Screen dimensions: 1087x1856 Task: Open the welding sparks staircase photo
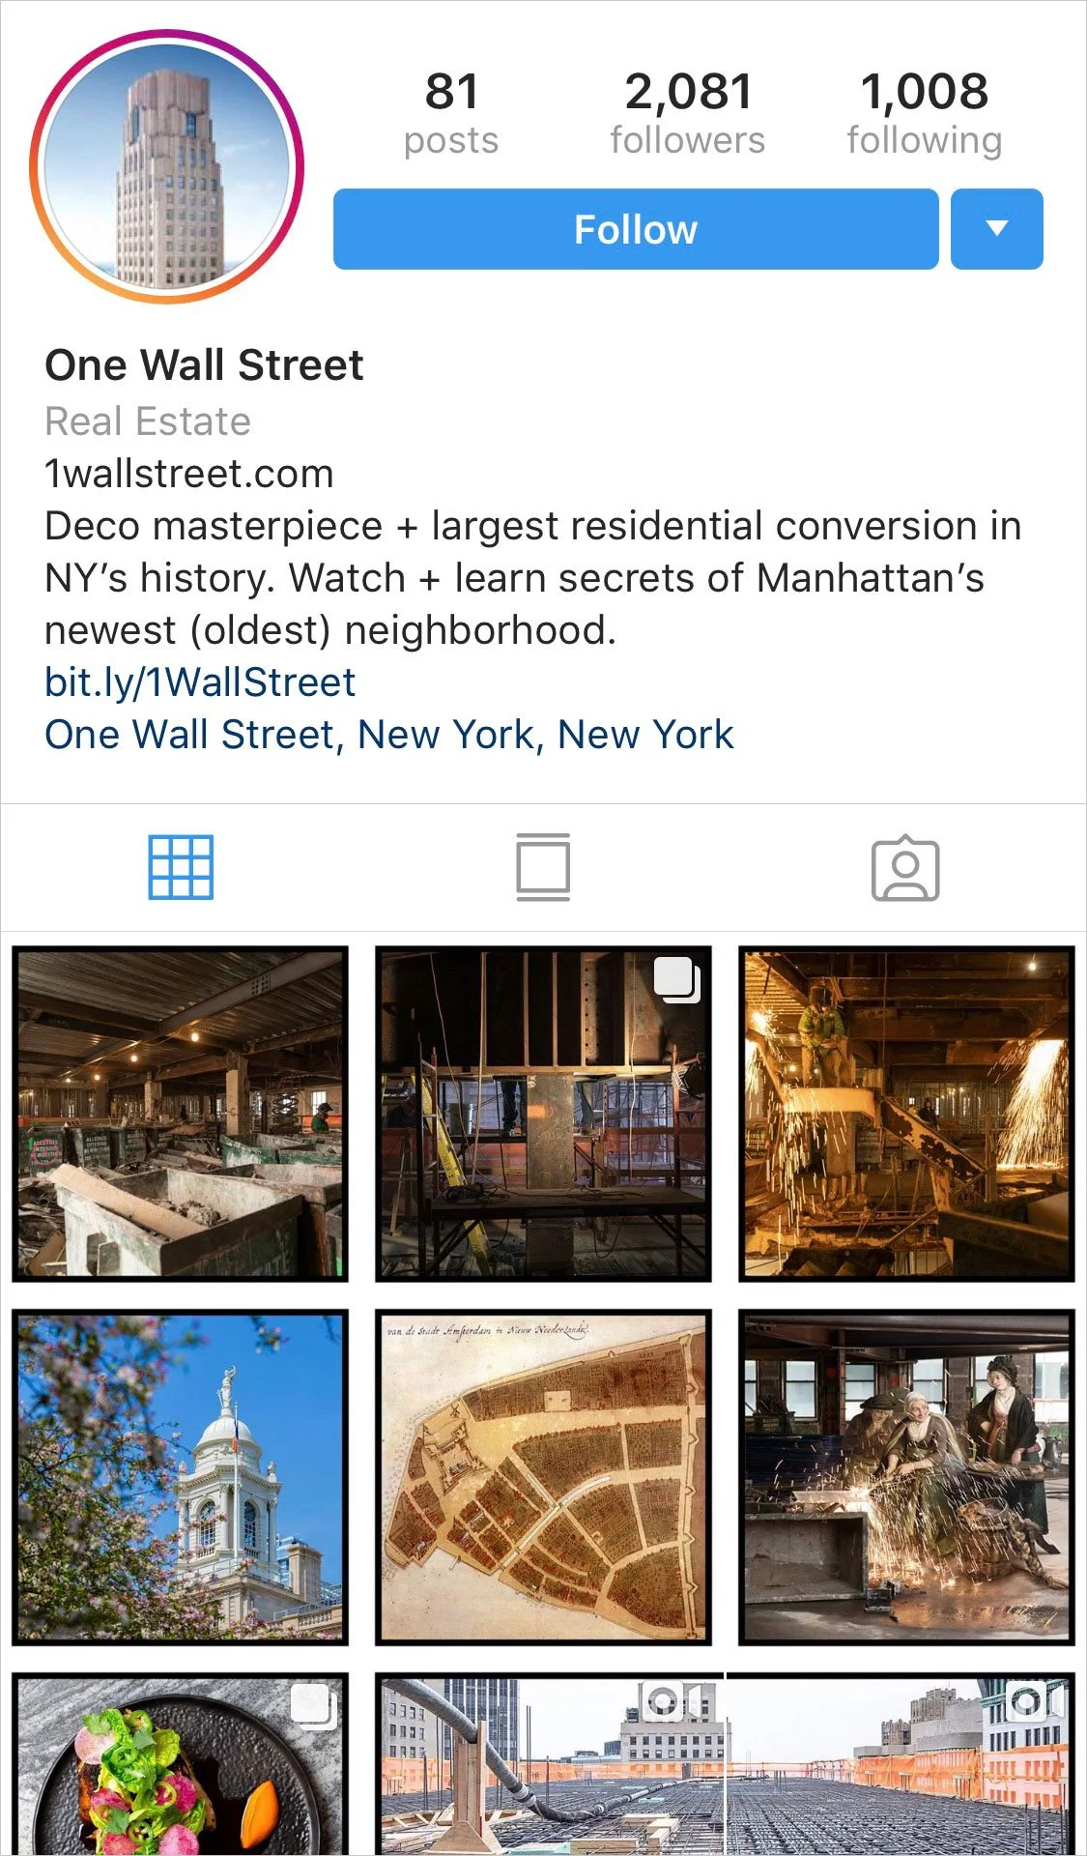point(906,1114)
